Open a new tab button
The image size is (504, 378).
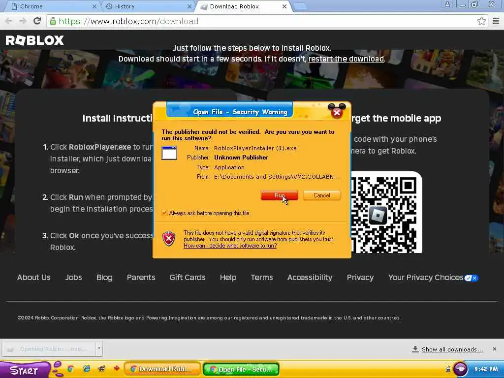300,6
